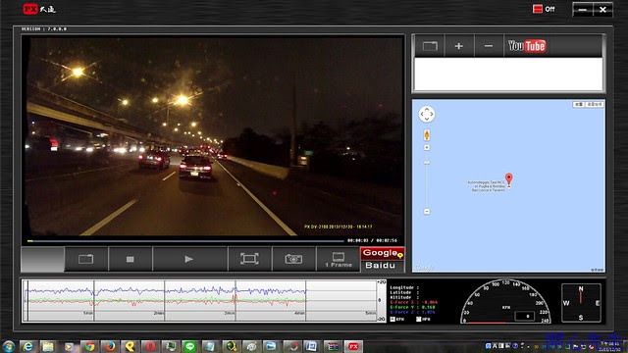
Task: Open file in the YouTube upload panel
Action: 430,46
